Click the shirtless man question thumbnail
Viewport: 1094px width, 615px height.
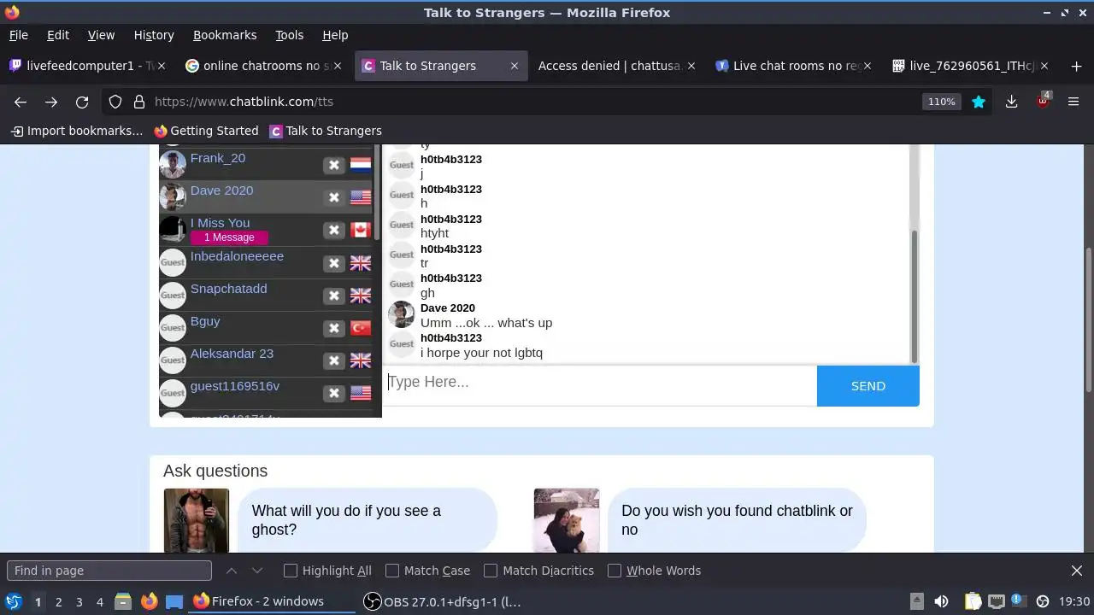click(197, 520)
